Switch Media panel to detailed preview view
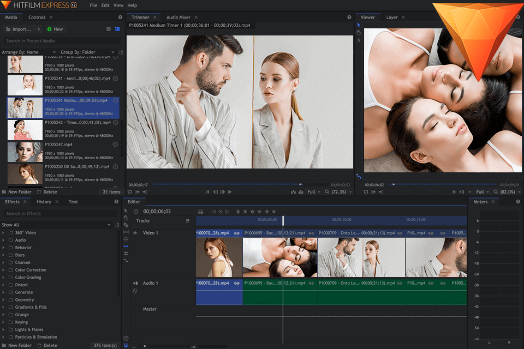Viewport: 524px width, 349px height. pos(117,29)
